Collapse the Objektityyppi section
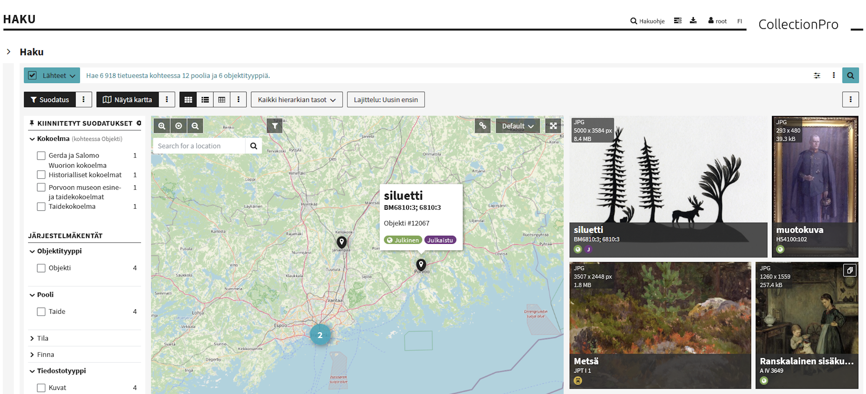Image resolution: width=866 pixels, height=394 pixels. point(32,251)
